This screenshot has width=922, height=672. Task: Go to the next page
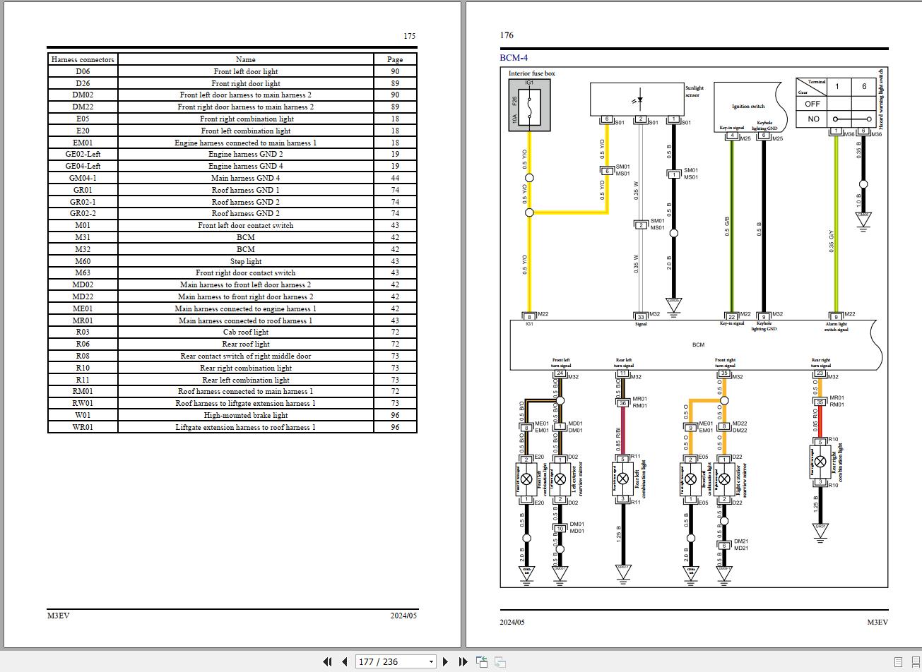445,661
